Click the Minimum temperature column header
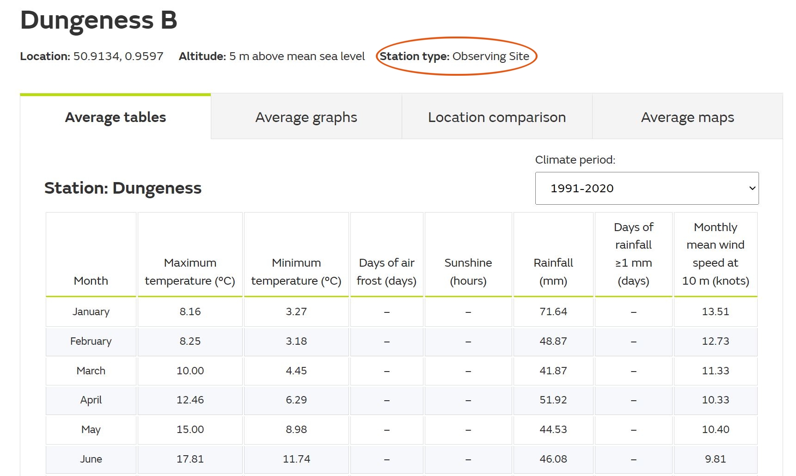The width and height of the screenshot is (796, 476). (296, 272)
